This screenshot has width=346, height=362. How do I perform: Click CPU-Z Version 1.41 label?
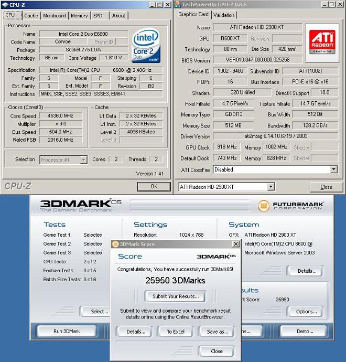tap(150, 174)
